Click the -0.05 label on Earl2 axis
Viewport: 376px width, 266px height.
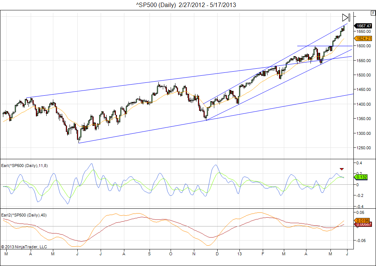pyautogui.click(x=361, y=240)
